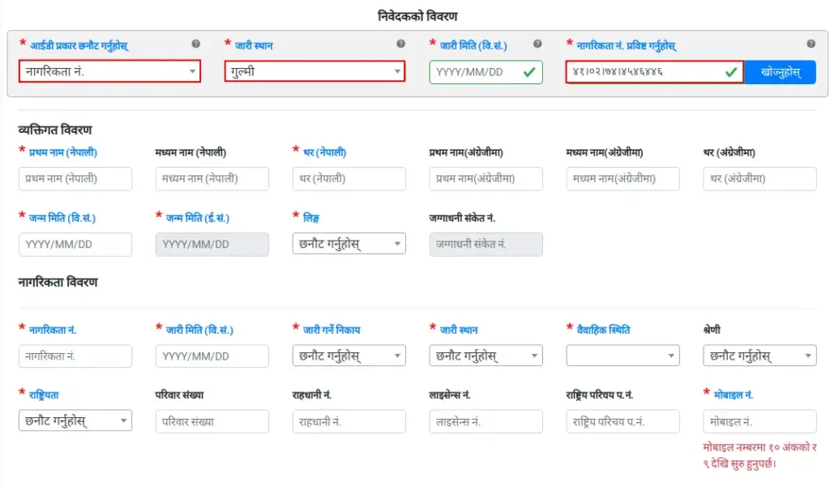Open the आईडी प्रकार dropdown showing नागरिकता नं.
This screenshot has width=830, height=486.
pyautogui.click(x=109, y=71)
